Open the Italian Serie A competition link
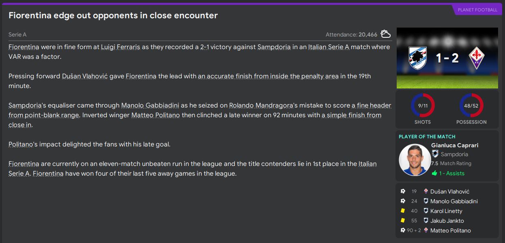The height and width of the screenshot is (243, 505). (329, 47)
